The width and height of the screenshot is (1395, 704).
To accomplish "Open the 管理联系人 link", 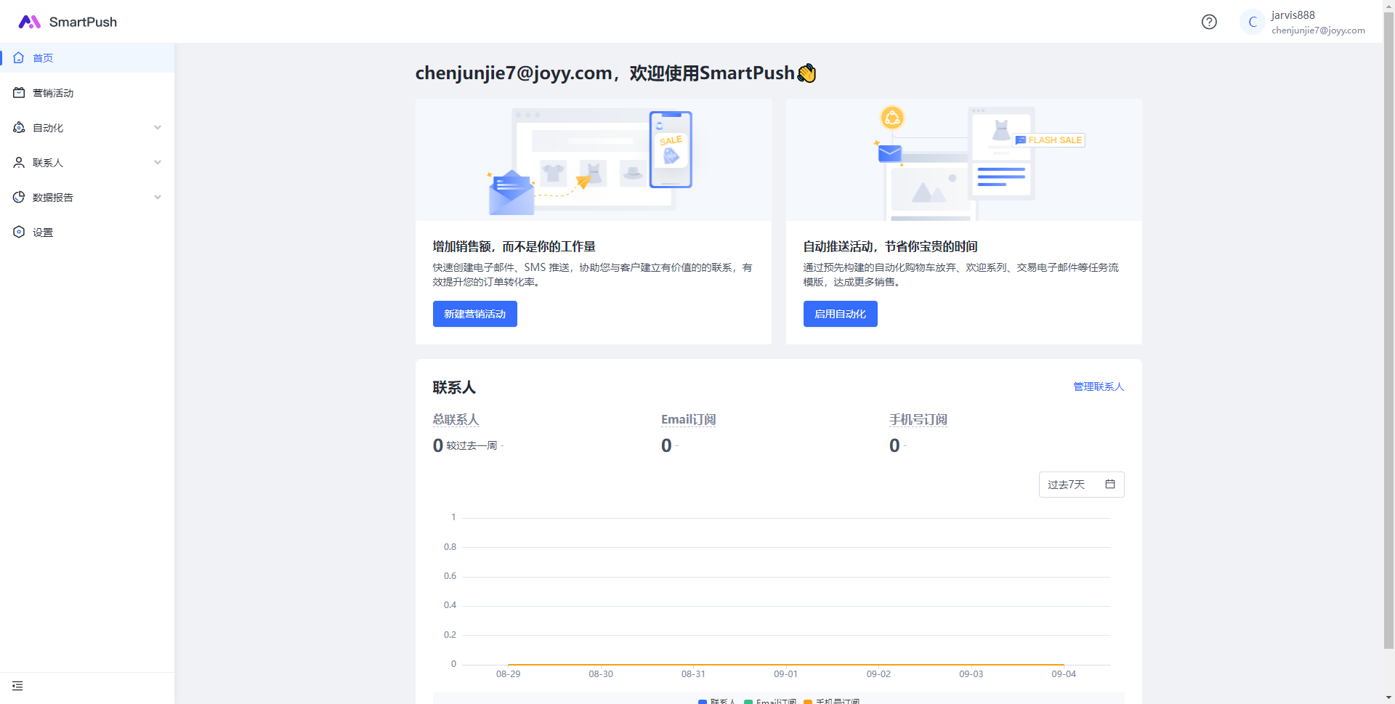I will [1099, 387].
